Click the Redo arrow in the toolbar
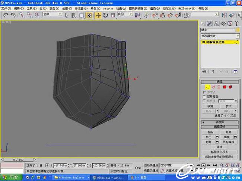The image size is (242, 181). coord(13,15)
